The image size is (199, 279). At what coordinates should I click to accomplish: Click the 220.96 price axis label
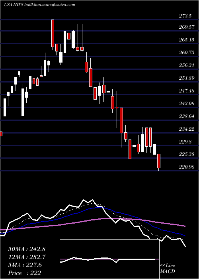[x=187, y=167]
